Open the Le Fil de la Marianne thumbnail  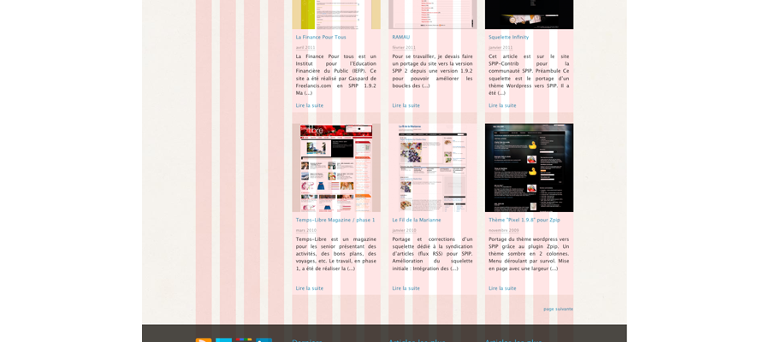433,168
